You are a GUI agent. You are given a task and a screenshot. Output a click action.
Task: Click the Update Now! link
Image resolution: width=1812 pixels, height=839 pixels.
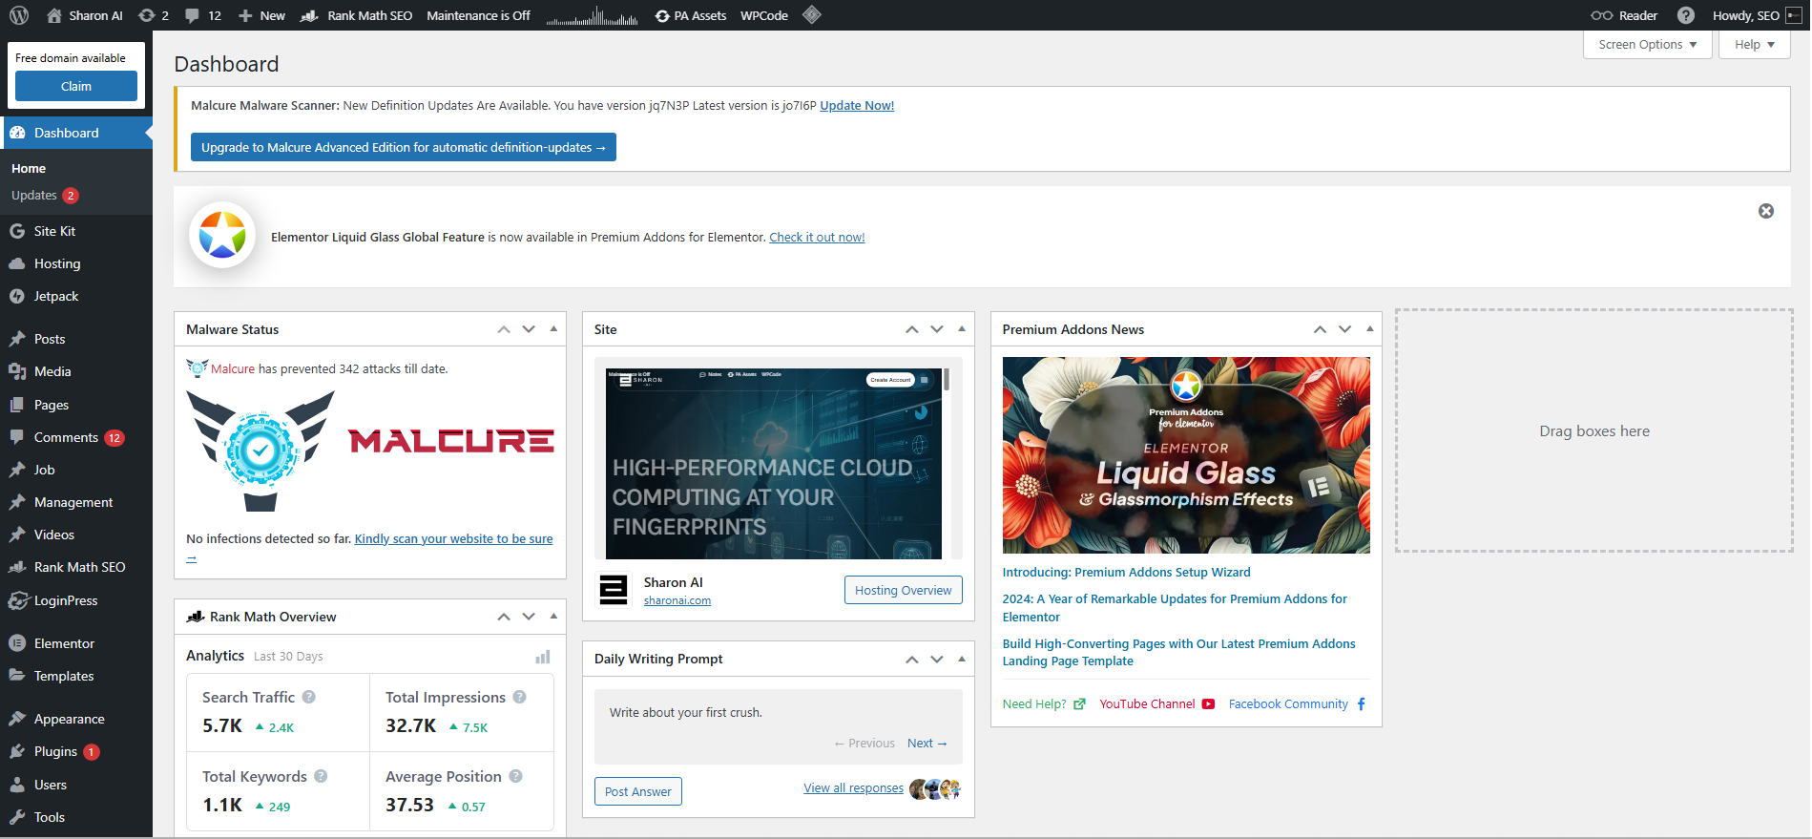857,106
